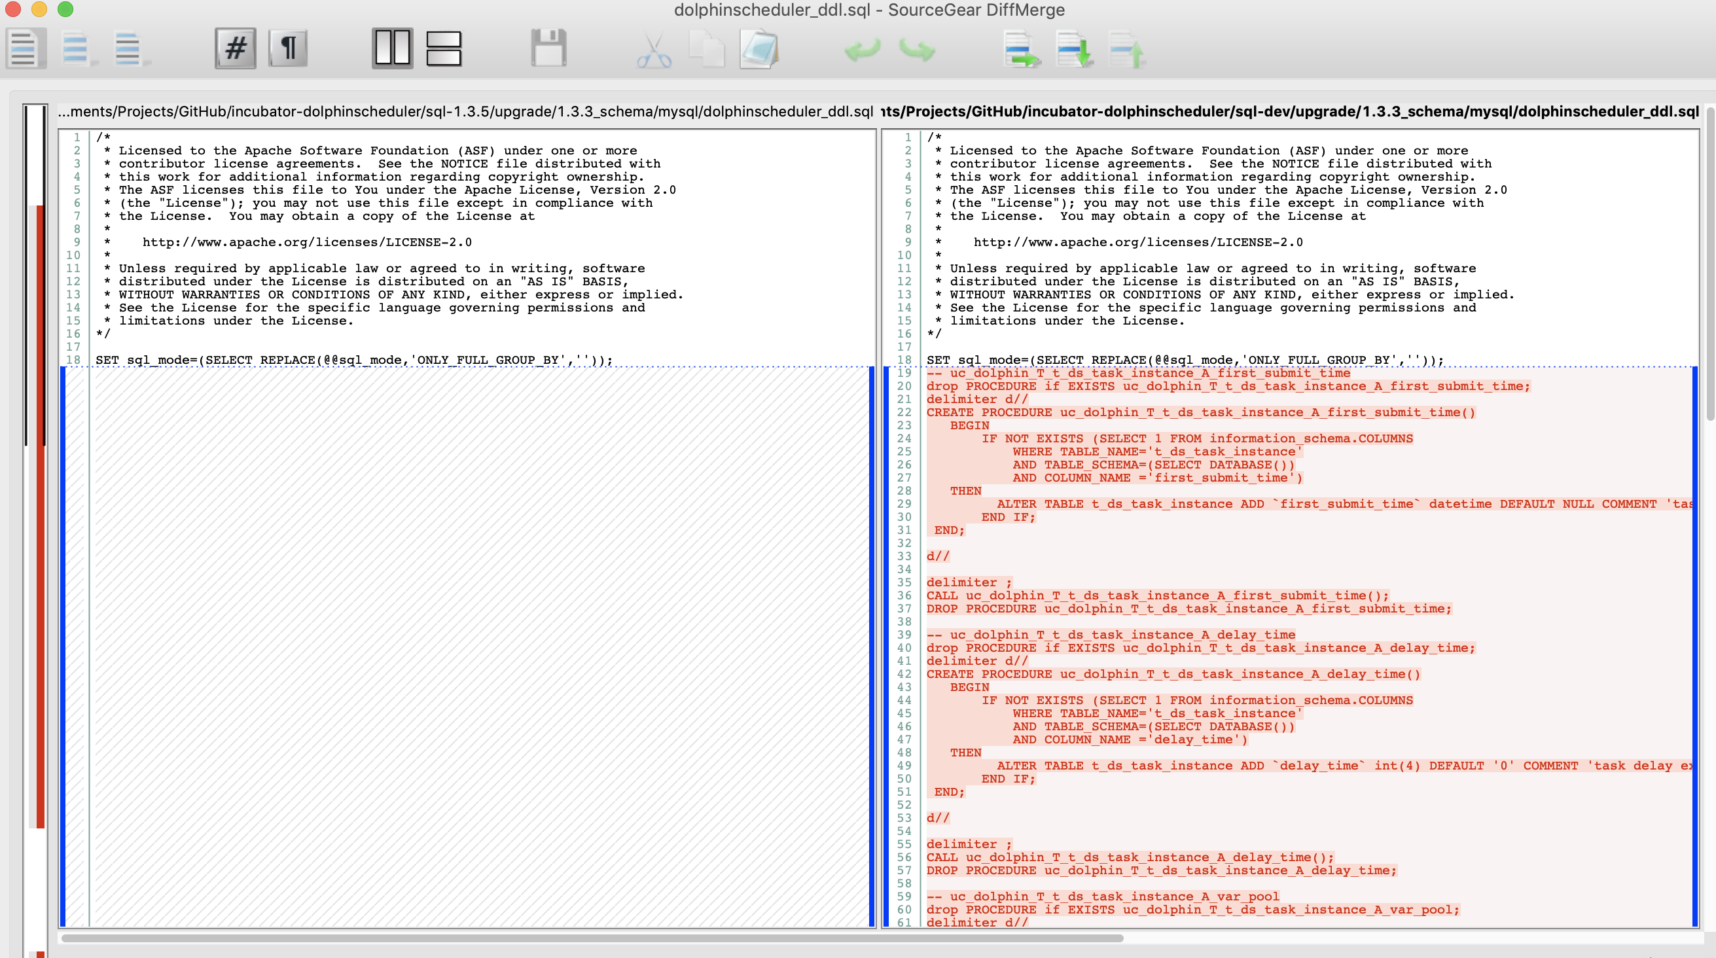
Task: Click the left sql-1.3.5 file path label
Action: click(465, 111)
